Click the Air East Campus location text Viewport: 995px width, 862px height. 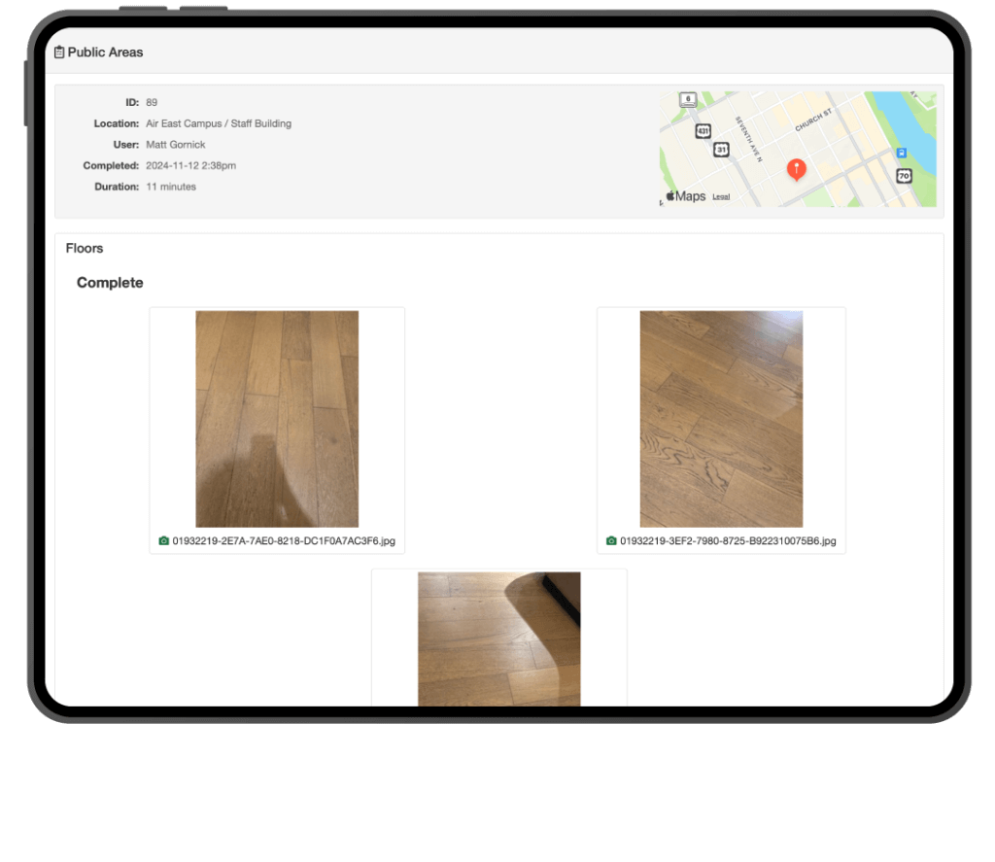click(219, 123)
